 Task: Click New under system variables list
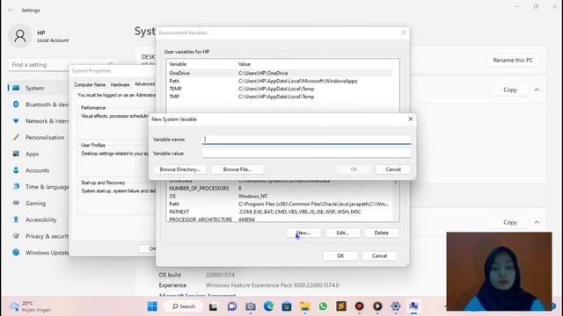[x=303, y=233]
